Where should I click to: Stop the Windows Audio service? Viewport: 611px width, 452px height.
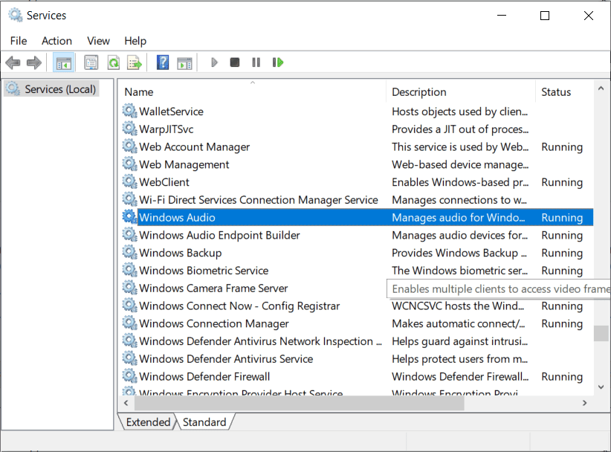[235, 62]
